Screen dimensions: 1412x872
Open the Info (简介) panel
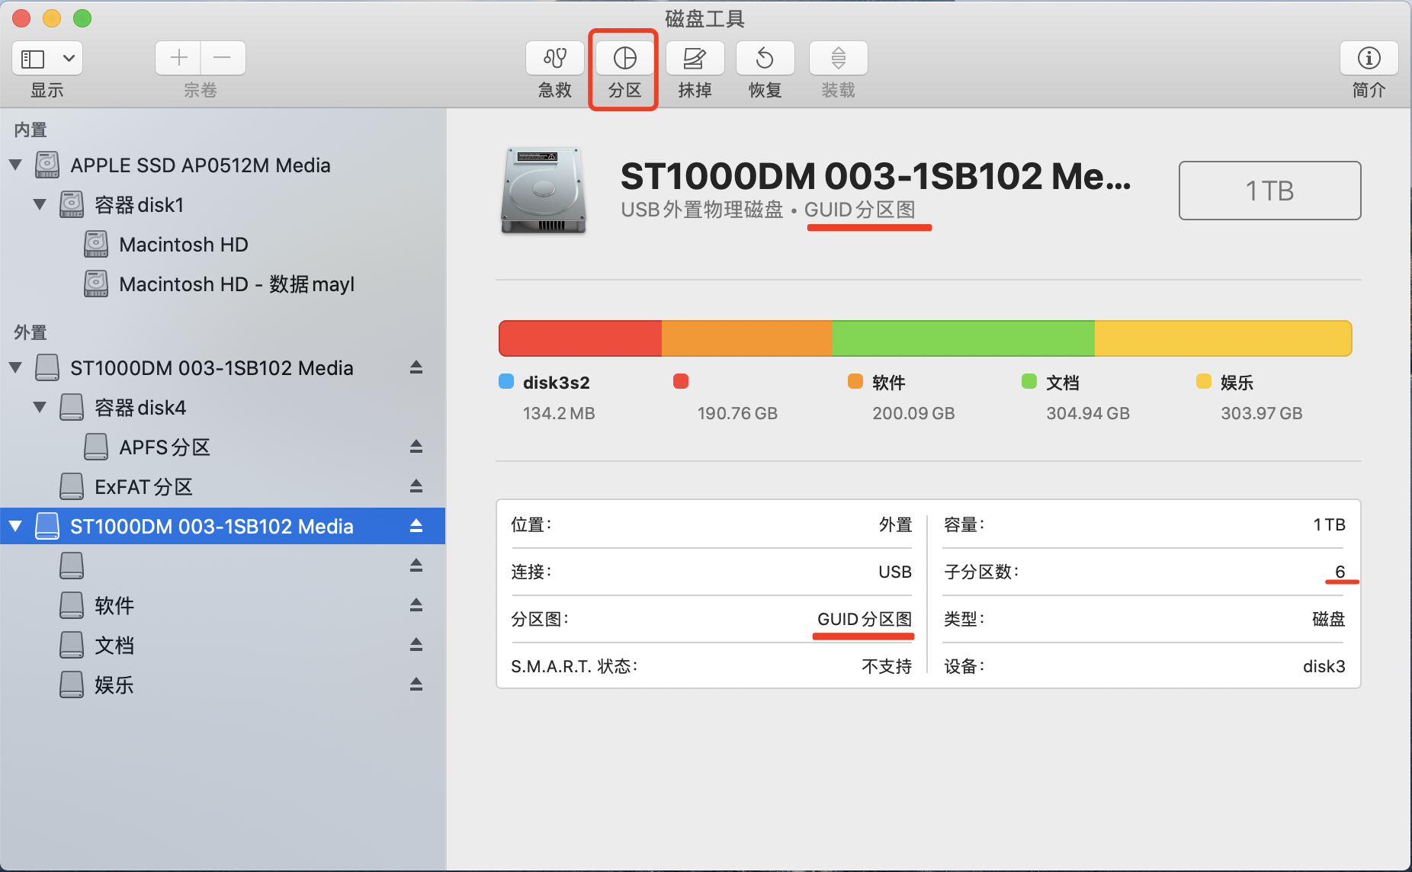(x=1369, y=59)
